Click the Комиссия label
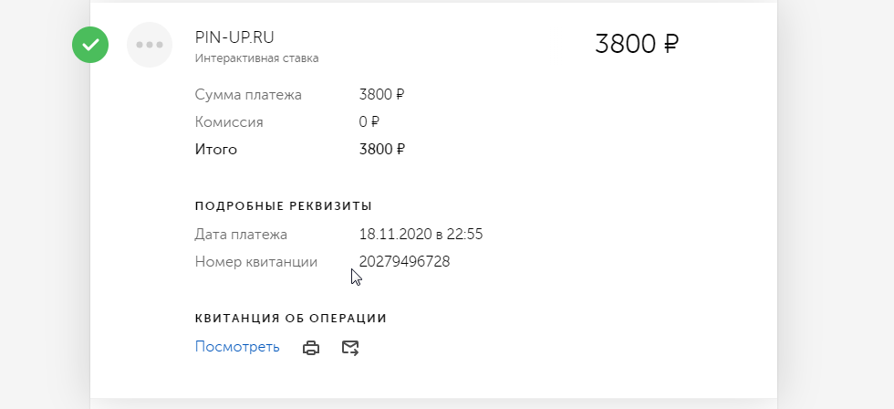 [x=229, y=121]
